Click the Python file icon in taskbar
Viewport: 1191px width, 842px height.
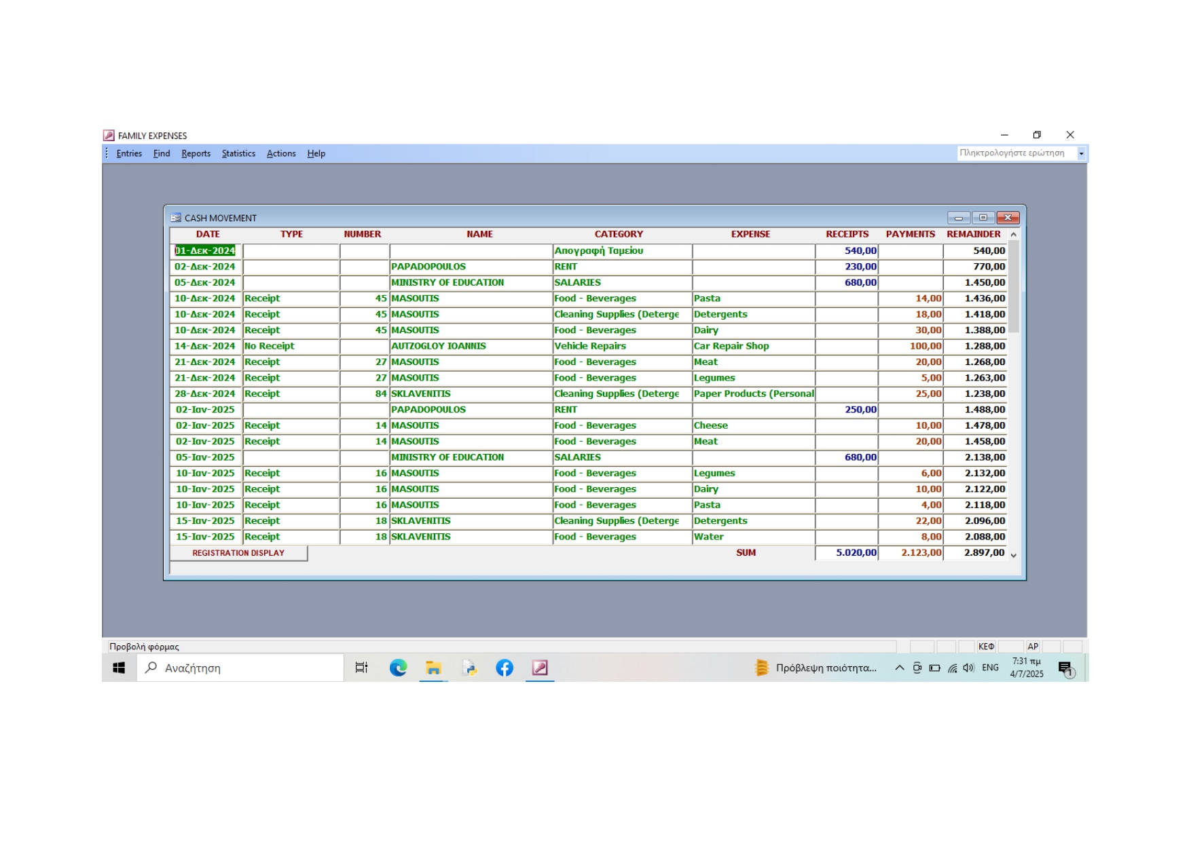tap(469, 668)
